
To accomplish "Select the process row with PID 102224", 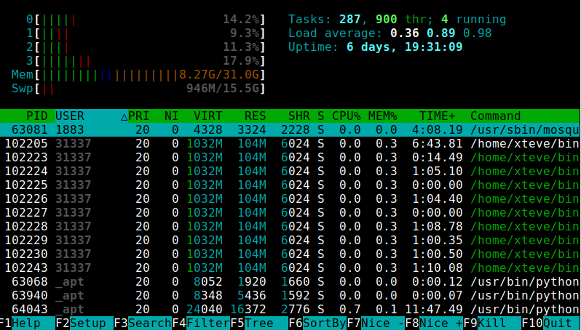I will [x=290, y=172].
